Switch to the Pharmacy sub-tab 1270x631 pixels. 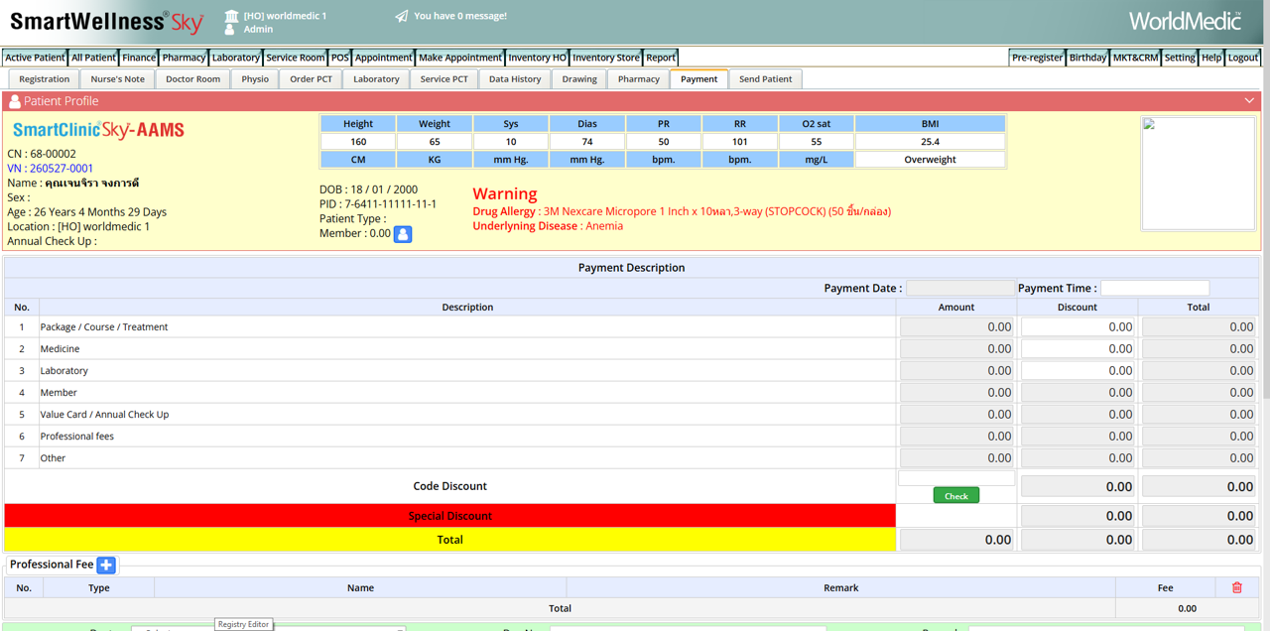coord(639,79)
